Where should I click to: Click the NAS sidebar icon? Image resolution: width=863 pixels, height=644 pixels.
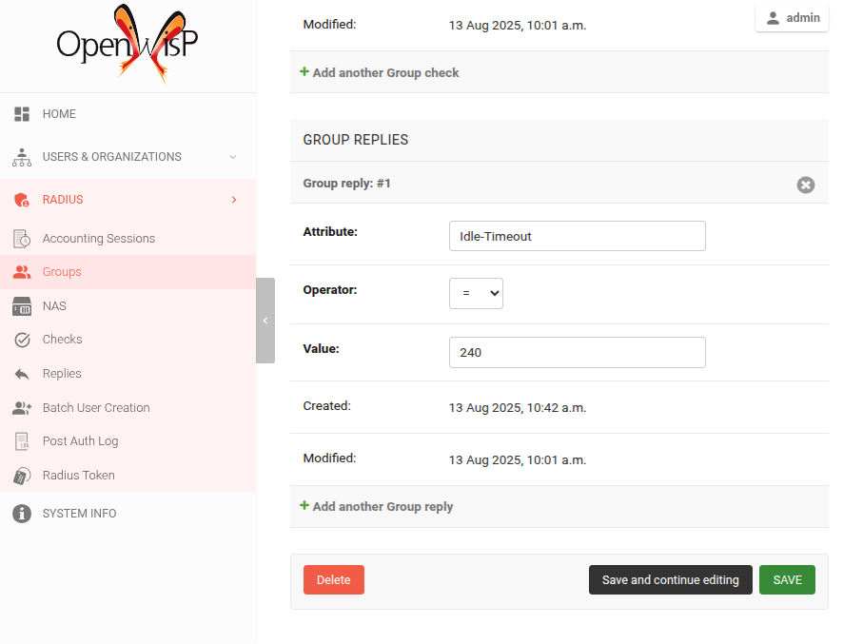click(22, 306)
